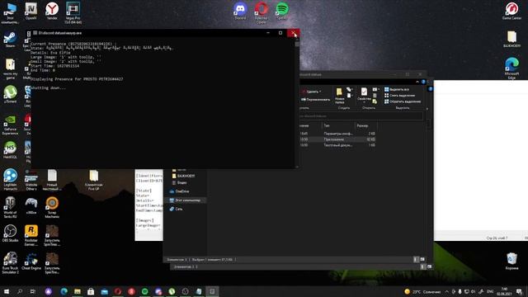Click the weather widget in the taskbar

[422, 291]
